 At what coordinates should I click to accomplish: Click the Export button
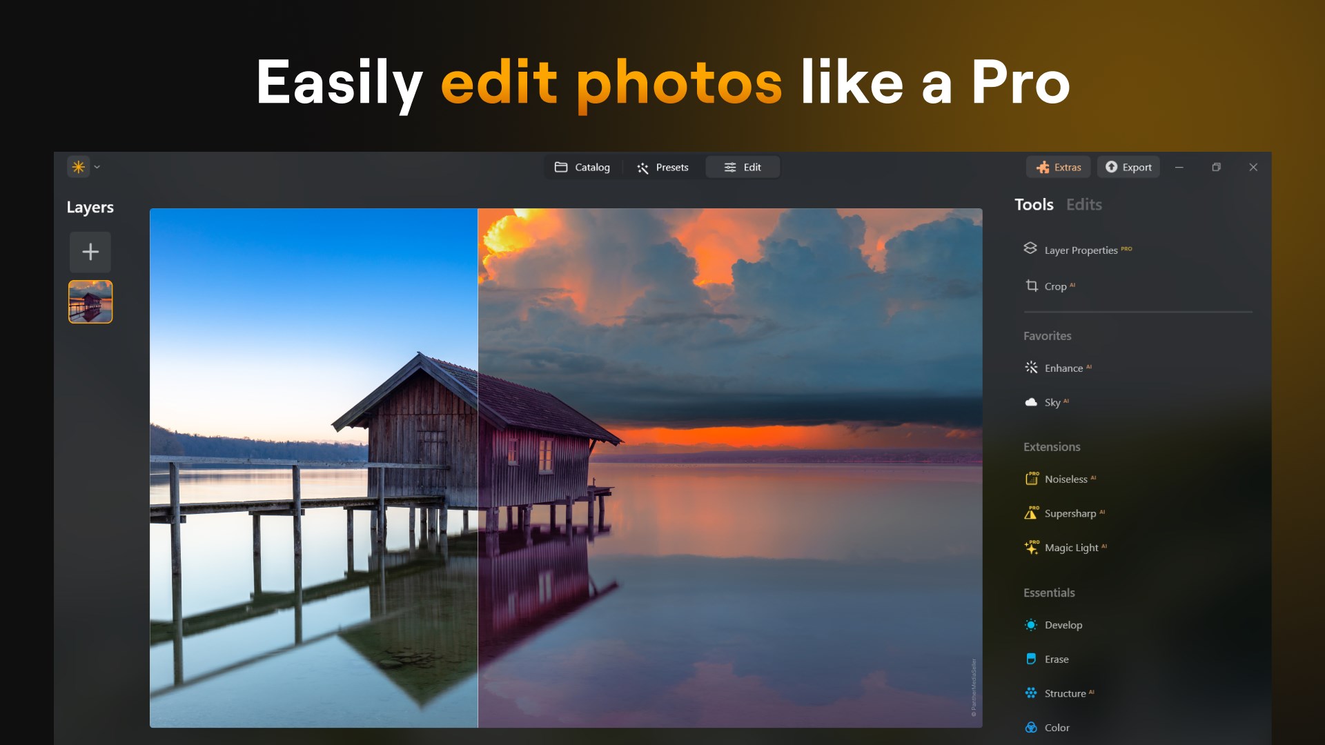[1128, 167]
